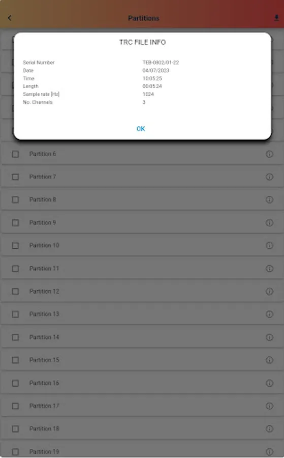
Task: Click the download icon in the header
Action: point(276,18)
